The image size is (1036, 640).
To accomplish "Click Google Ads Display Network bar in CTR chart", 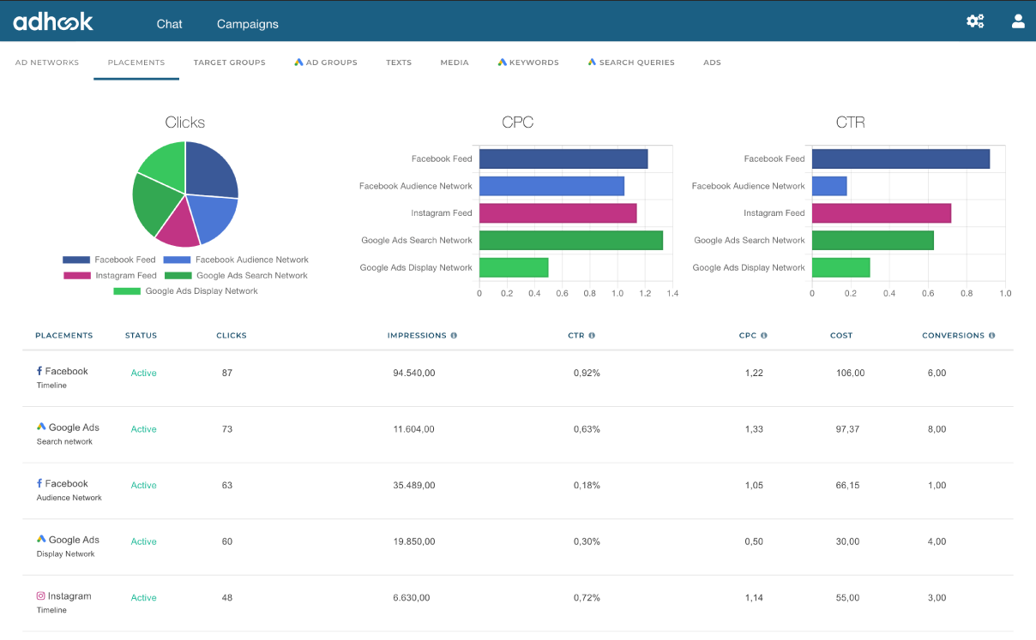I will 840,267.
